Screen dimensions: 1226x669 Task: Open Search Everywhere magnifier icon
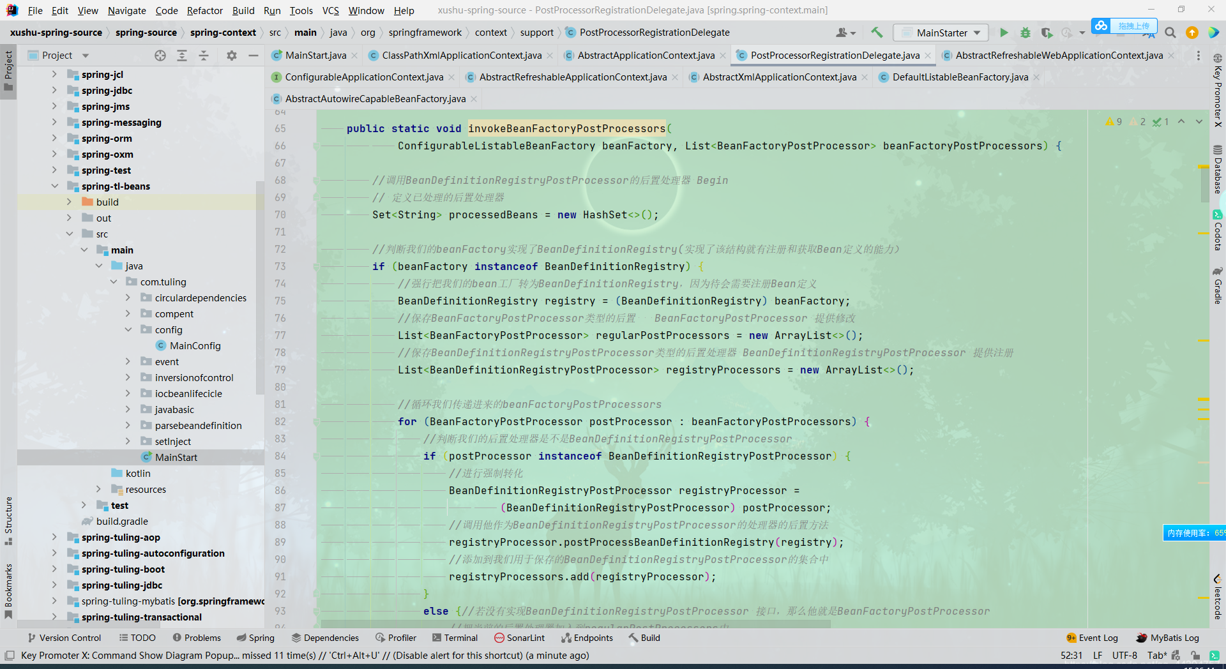[x=1170, y=33]
